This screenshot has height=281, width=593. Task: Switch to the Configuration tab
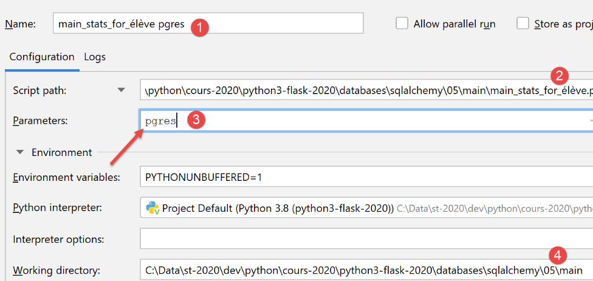point(41,57)
